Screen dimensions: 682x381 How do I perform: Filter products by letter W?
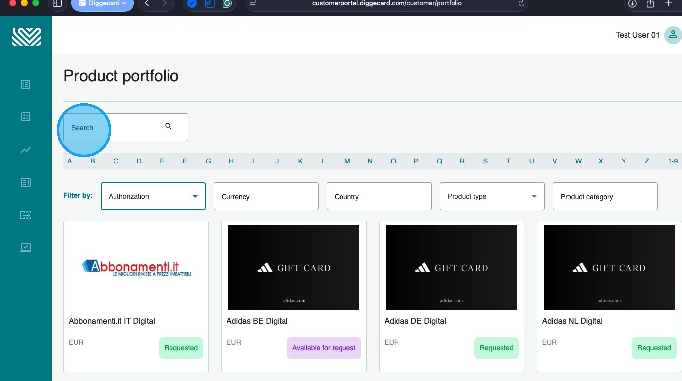pyautogui.click(x=578, y=161)
